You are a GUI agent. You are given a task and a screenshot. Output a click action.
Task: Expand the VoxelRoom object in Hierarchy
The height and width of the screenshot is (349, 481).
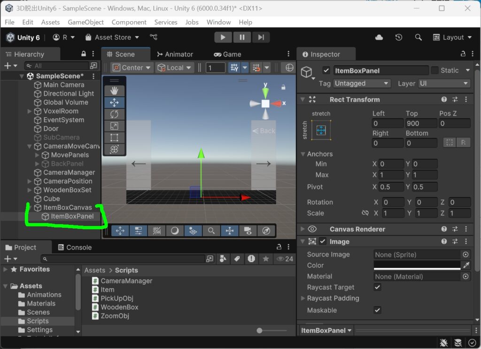(x=30, y=111)
